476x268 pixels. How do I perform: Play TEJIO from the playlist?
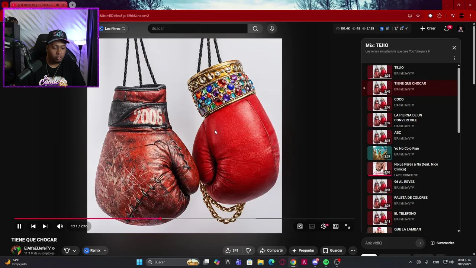point(409,72)
